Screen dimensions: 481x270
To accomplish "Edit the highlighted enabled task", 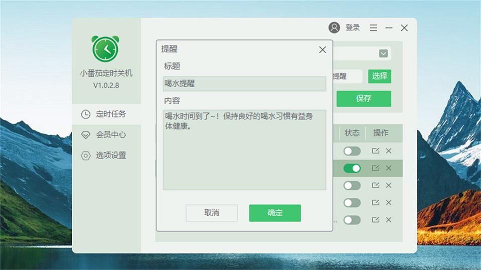I will [x=376, y=168].
